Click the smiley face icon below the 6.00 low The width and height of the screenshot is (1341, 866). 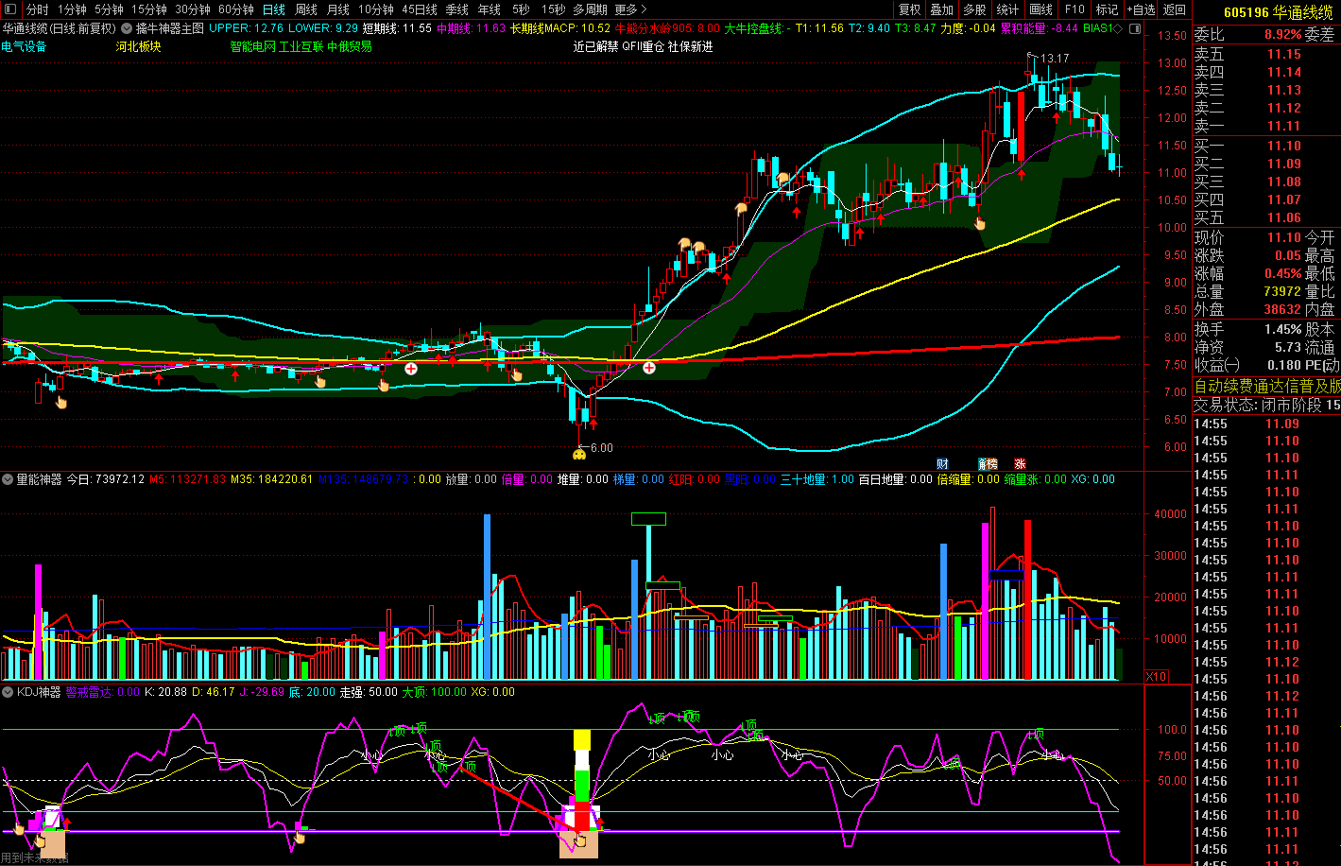579,455
